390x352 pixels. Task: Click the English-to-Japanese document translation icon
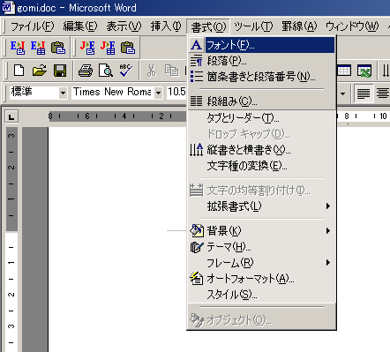click(18, 47)
